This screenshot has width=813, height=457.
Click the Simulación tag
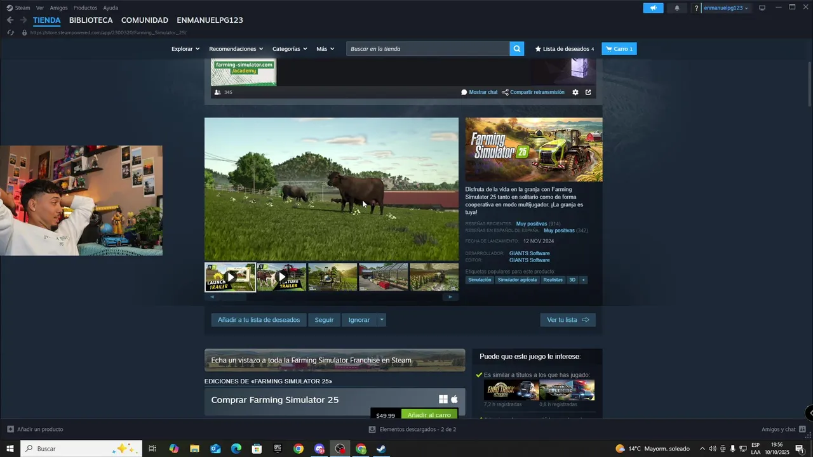(x=480, y=280)
